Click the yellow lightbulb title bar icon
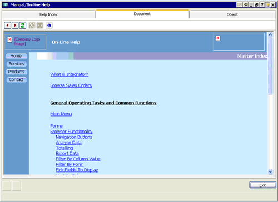Viewport: 278px width, 202px height. tap(267, 5)
